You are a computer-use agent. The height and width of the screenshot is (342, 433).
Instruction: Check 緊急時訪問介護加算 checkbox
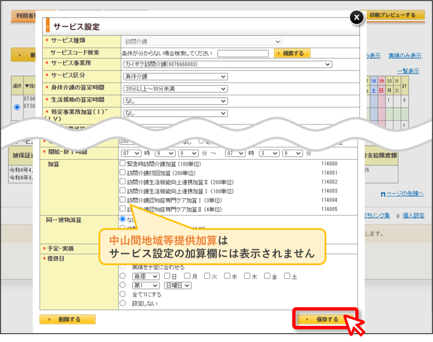point(122,163)
